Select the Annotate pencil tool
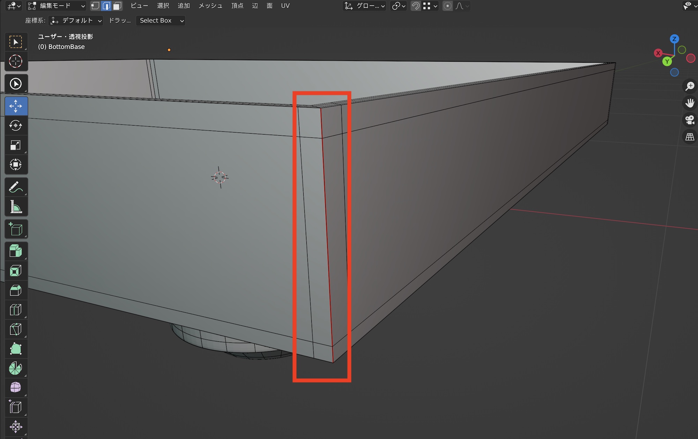698x439 pixels. (x=16, y=187)
